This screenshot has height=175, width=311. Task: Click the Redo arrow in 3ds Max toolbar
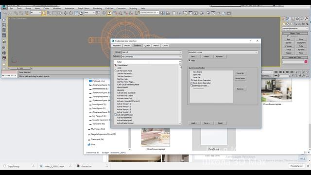click(10, 13)
